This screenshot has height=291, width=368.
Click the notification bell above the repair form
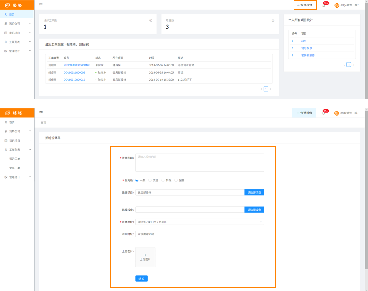pos(324,113)
